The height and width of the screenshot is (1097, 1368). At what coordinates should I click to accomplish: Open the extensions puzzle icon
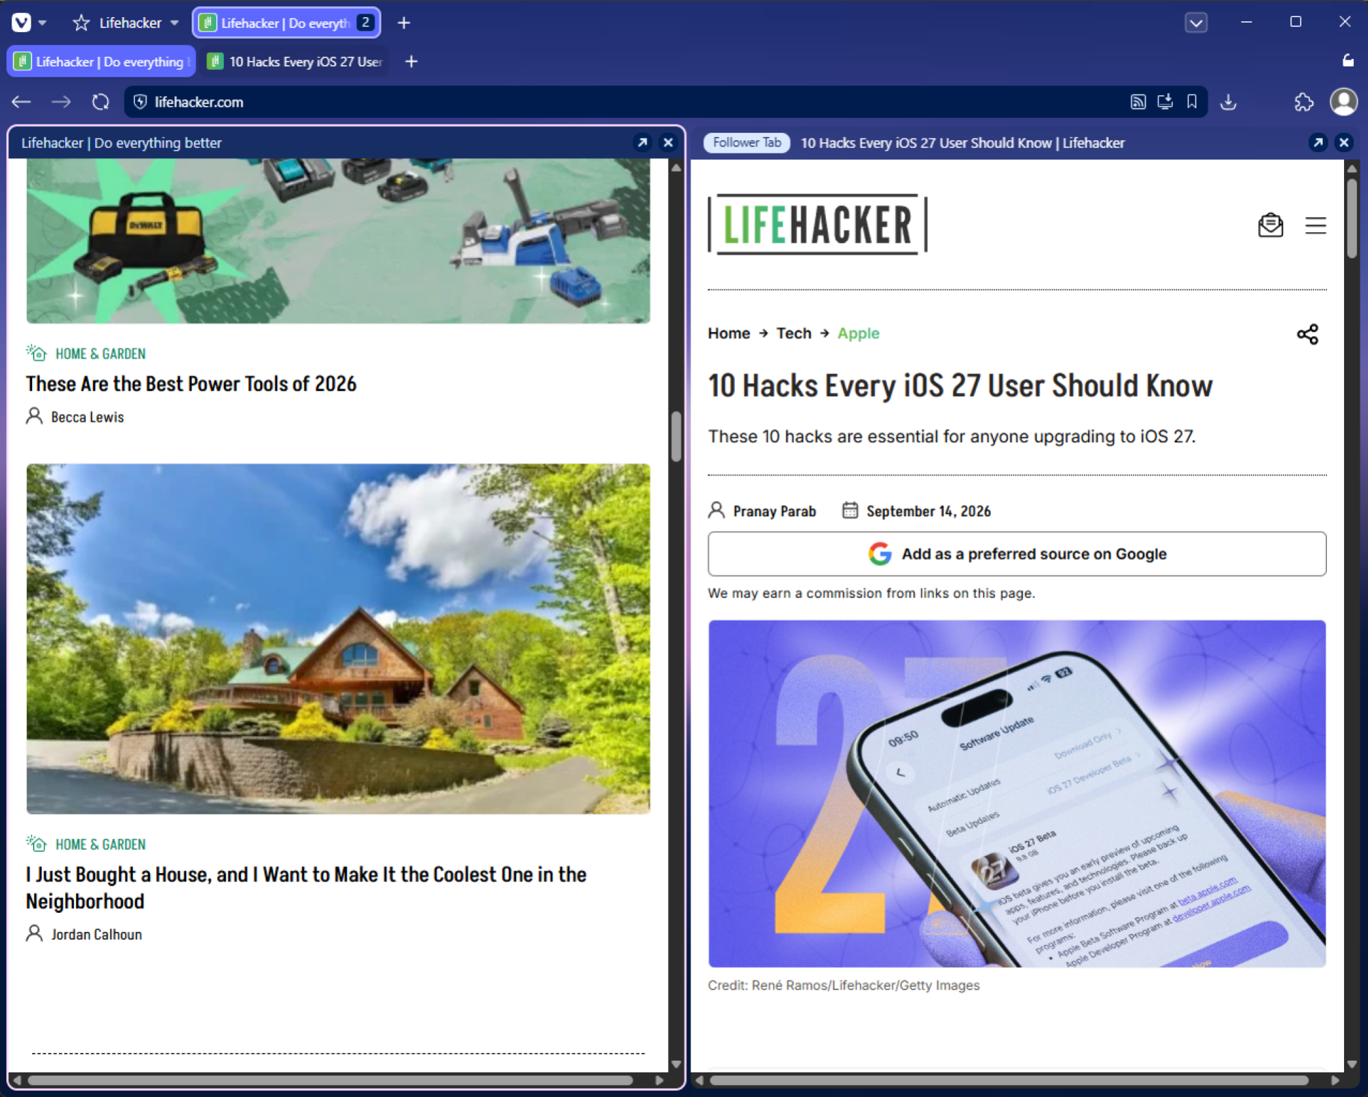(1304, 102)
